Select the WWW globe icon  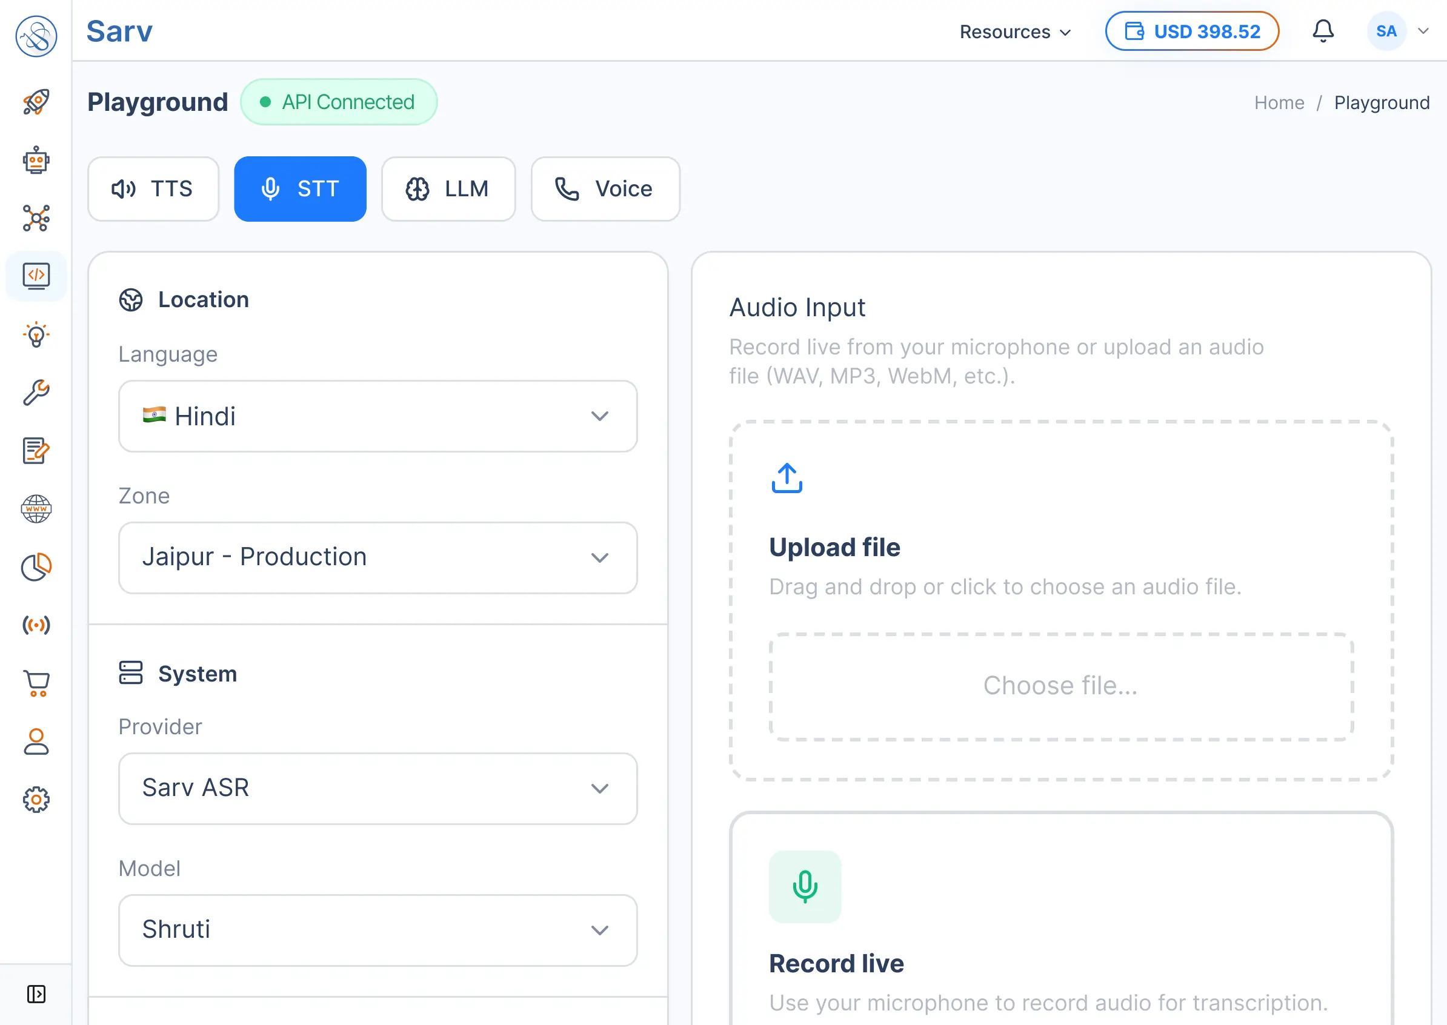click(x=36, y=509)
